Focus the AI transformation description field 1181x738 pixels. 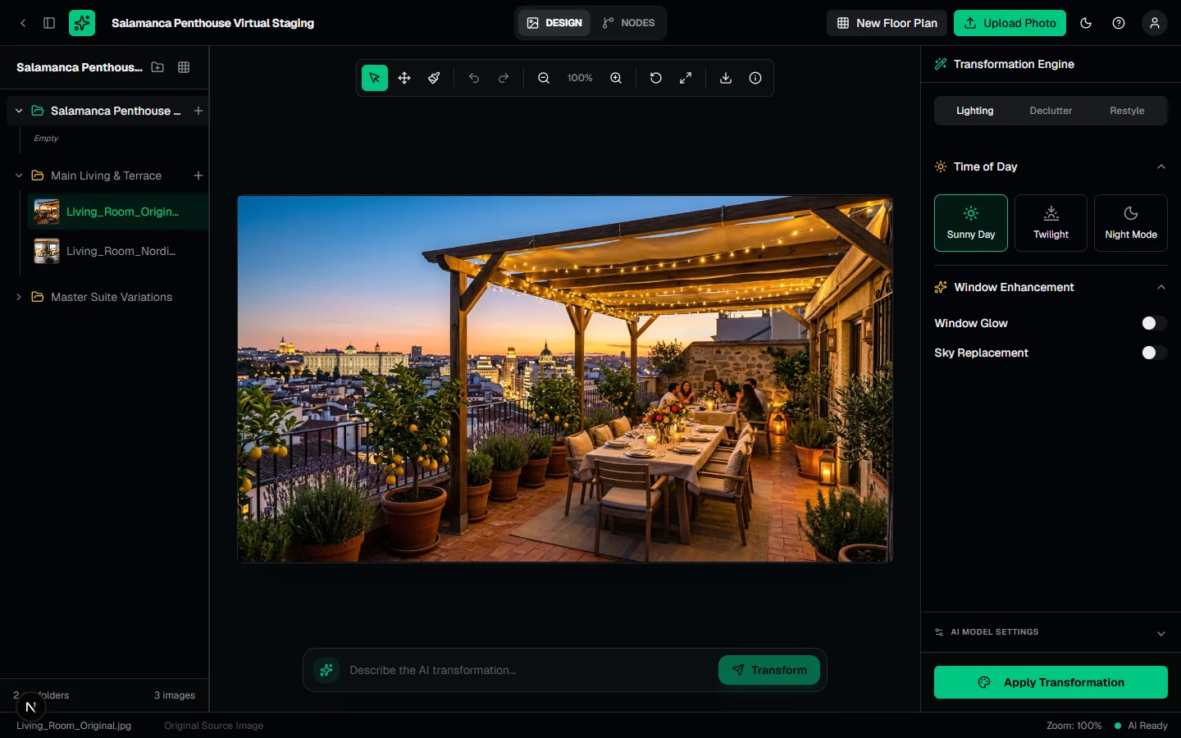tap(528, 670)
